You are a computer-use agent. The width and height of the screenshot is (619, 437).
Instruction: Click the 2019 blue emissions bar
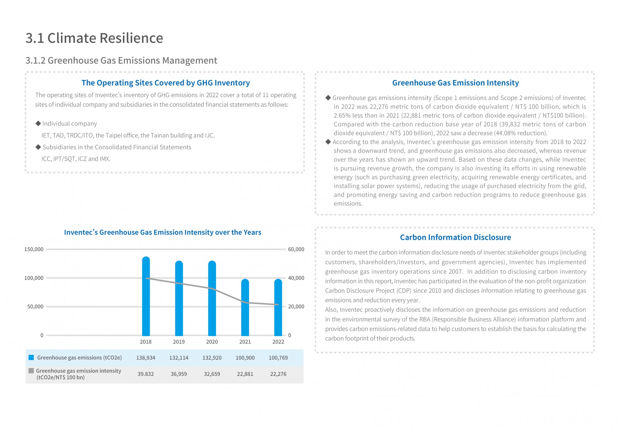[x=179, y=298]
